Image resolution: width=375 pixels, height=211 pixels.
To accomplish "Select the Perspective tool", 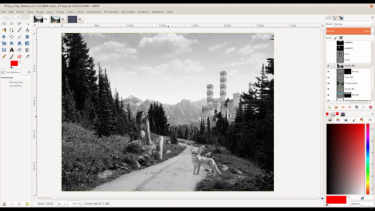I will 19,43.
